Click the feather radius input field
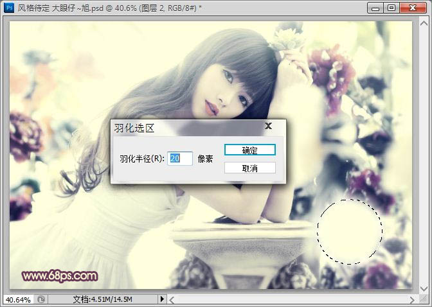The width and height of the screenshot is (432, 307). [x=180, y=158]
